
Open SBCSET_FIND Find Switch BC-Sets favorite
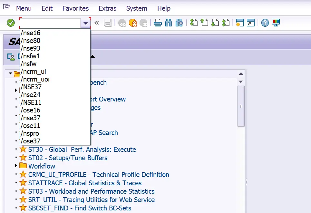click(80, 208)
